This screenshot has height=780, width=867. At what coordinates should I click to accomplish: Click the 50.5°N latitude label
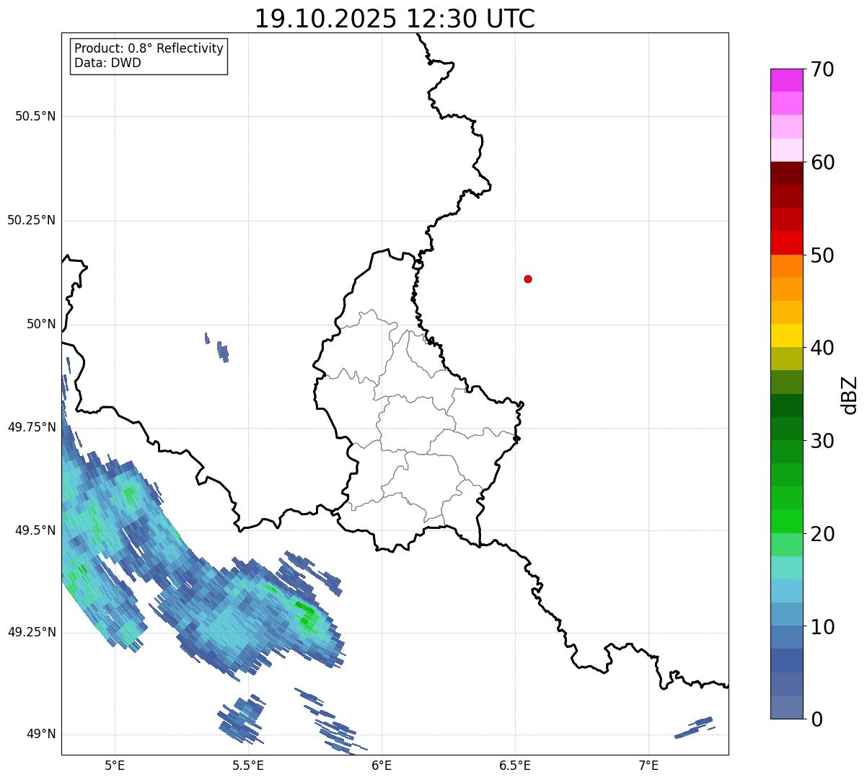tap(35, 116)
